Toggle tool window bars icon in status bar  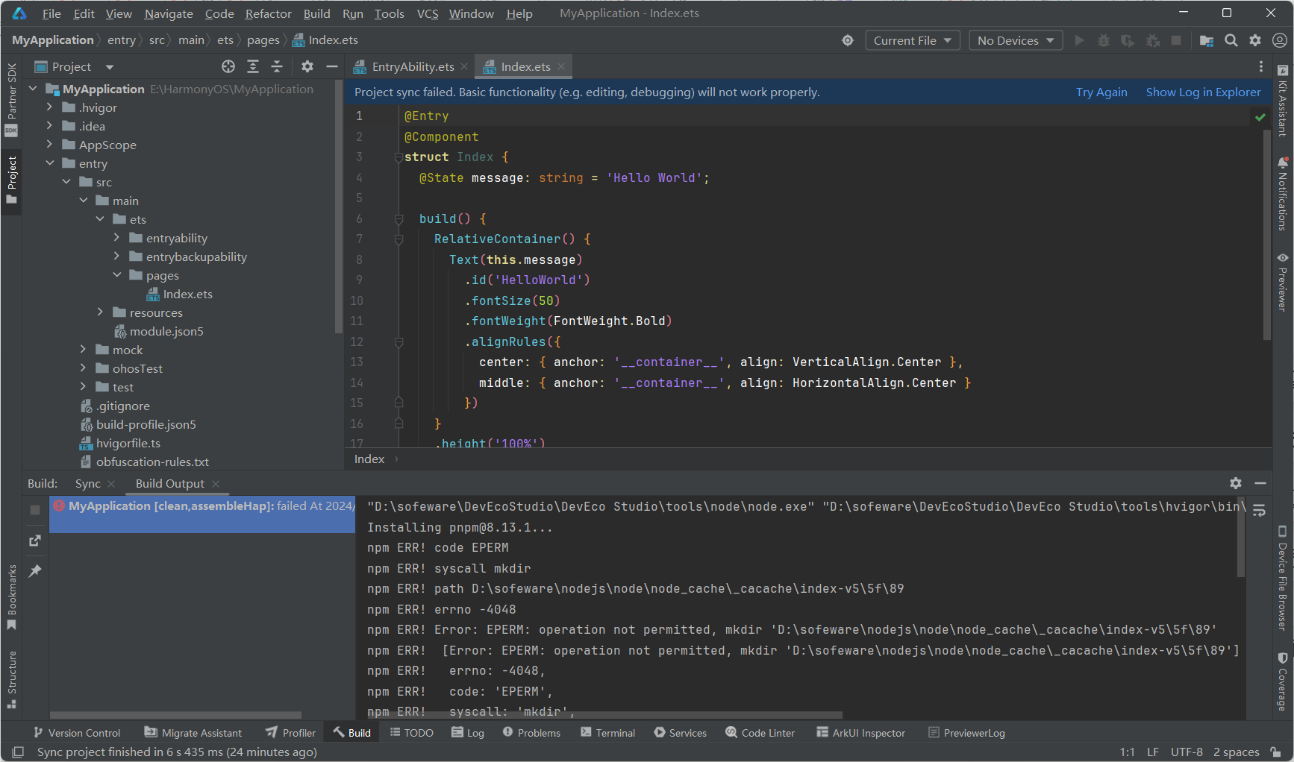tap(19, 752)
